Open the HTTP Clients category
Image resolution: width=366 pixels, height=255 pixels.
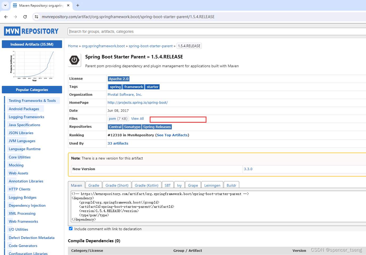click(19, 189)
